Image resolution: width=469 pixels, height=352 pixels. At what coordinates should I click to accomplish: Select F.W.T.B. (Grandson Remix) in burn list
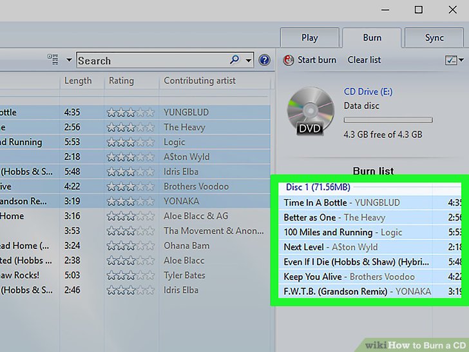coord(370,291)
